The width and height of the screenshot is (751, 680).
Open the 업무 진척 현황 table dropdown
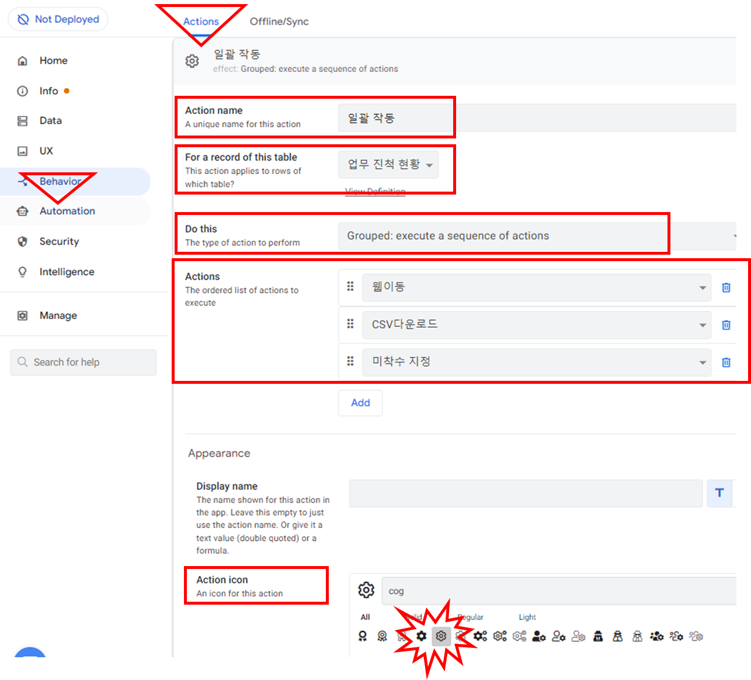(388, 165)
